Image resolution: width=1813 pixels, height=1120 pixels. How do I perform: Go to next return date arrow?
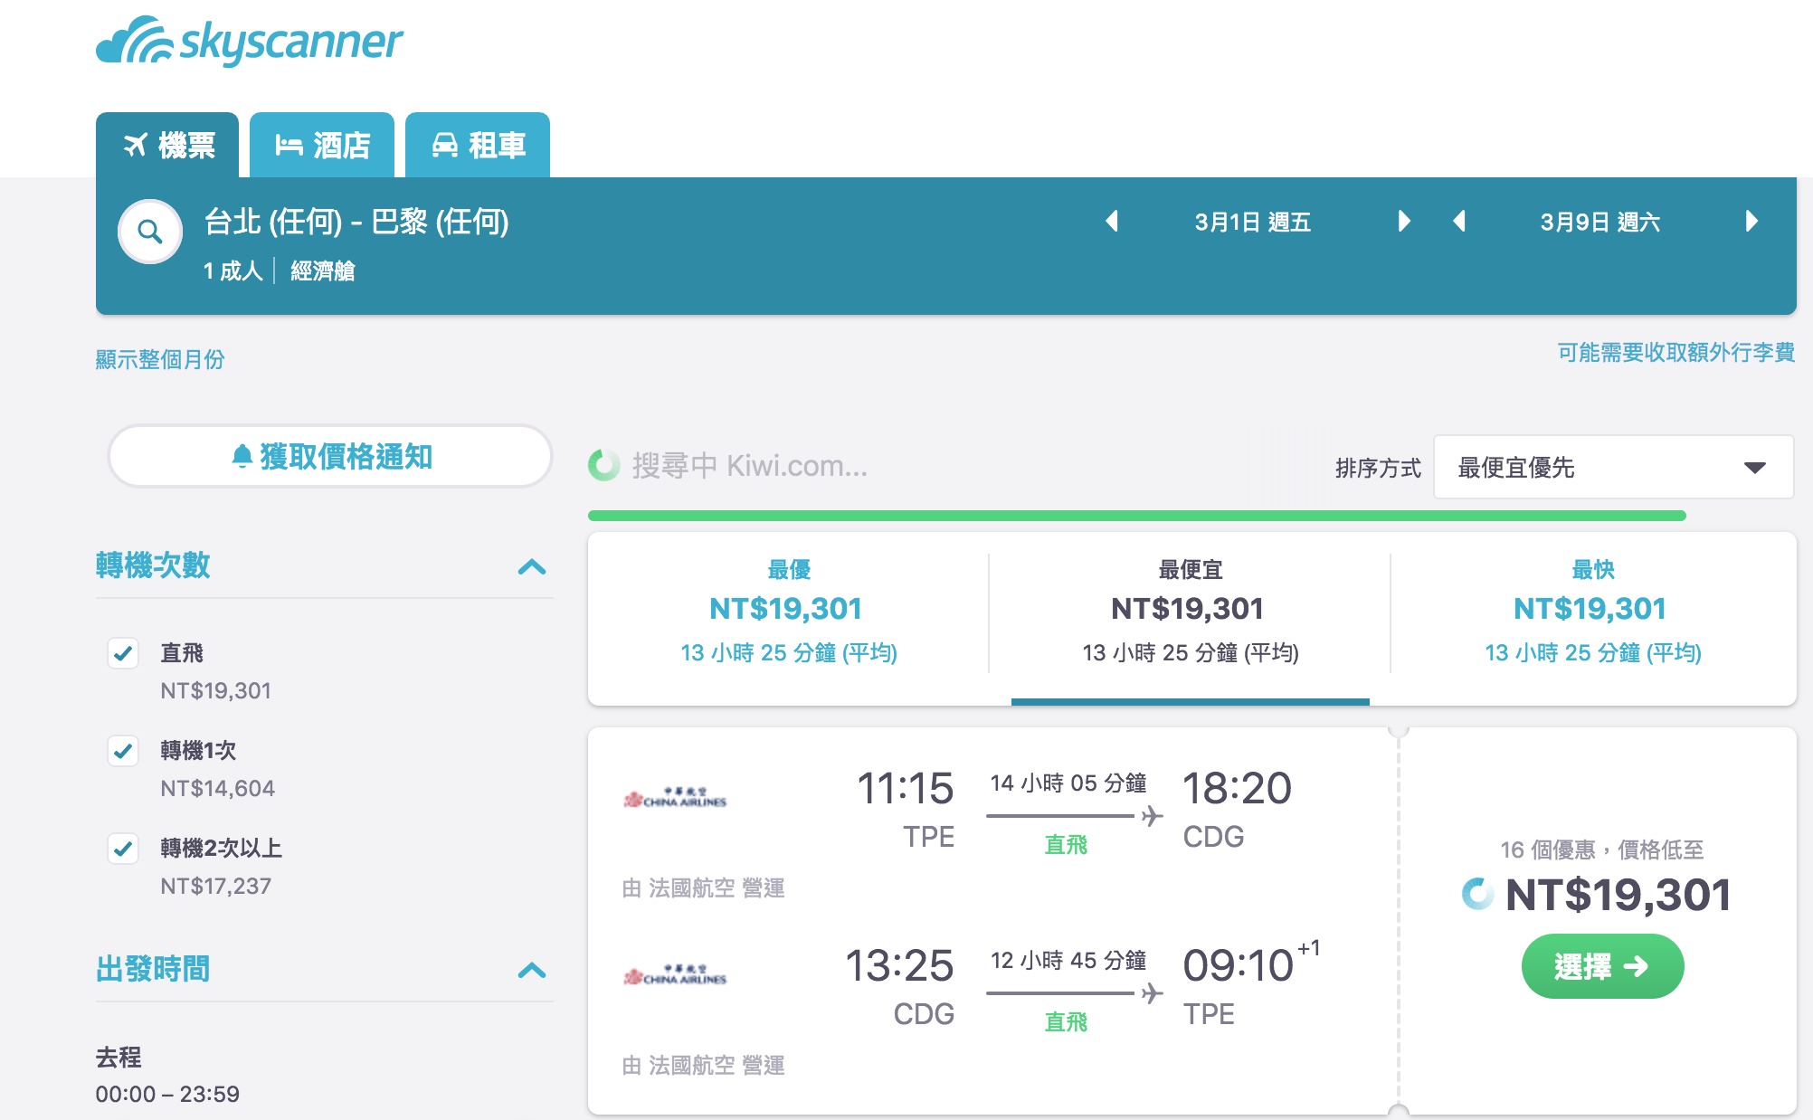pos(1751,222)
